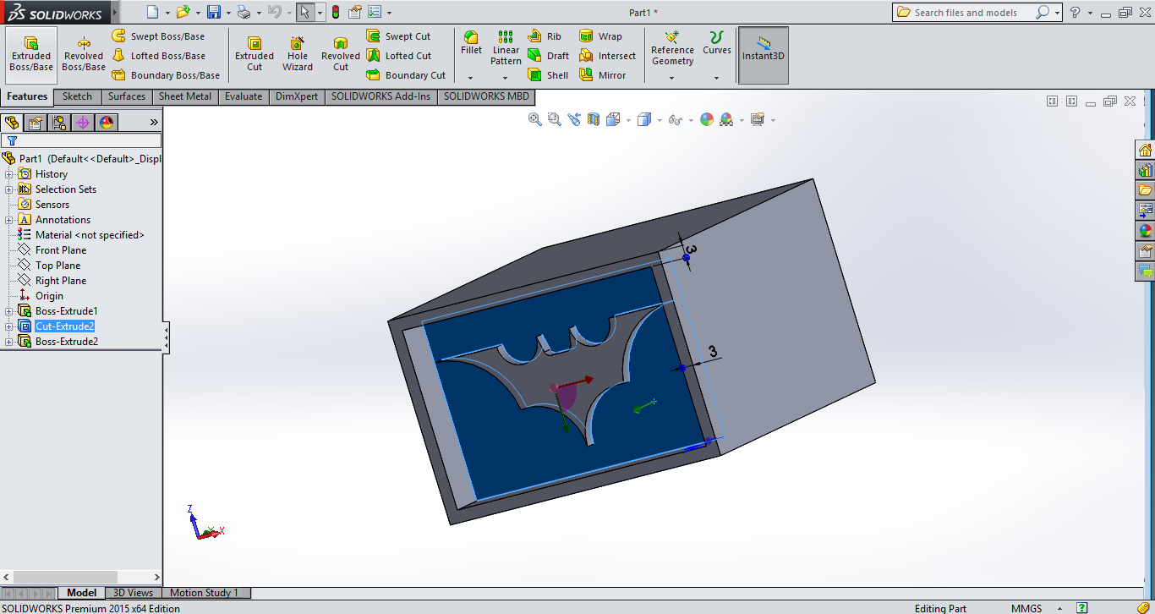Image resolution: width=1155 pixels, height=614 pixels.
Task: Open the Fillet dropdown arrow
Action: [471, 78]
